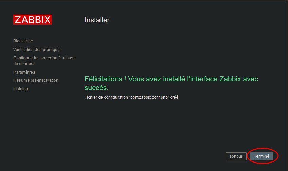Click the word succès in the green message

[x=96, y=88]
